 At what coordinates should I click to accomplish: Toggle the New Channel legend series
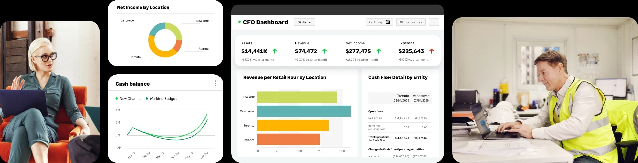[128, 99]
